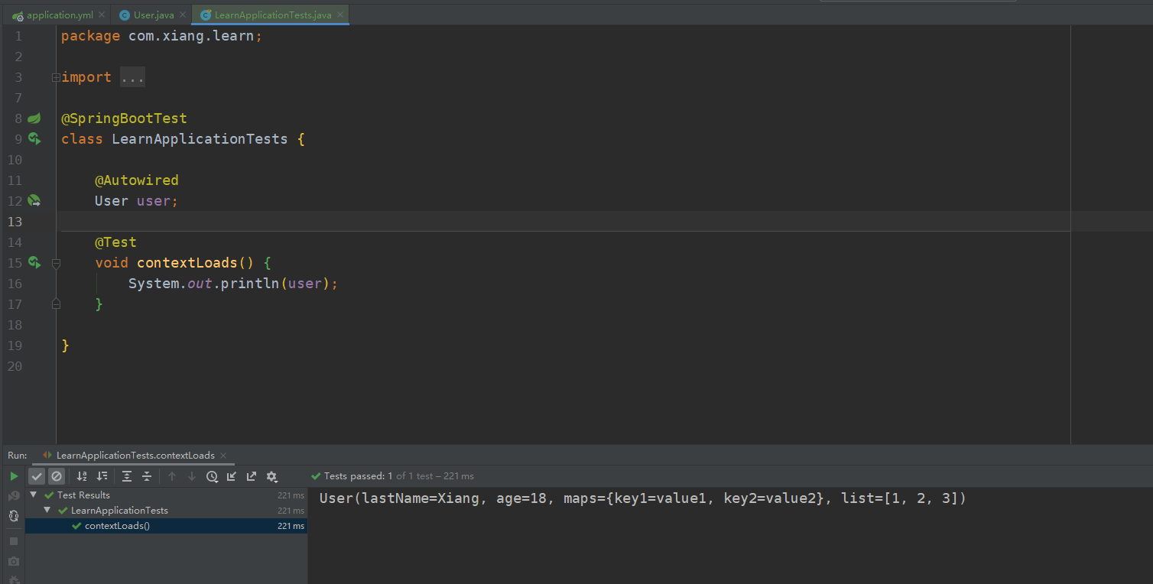Toggle auto-test rerun icon in Run sidebar
Image resolution: width=1153 pixels, height=584 pixels.
click(x=14, y=516)
